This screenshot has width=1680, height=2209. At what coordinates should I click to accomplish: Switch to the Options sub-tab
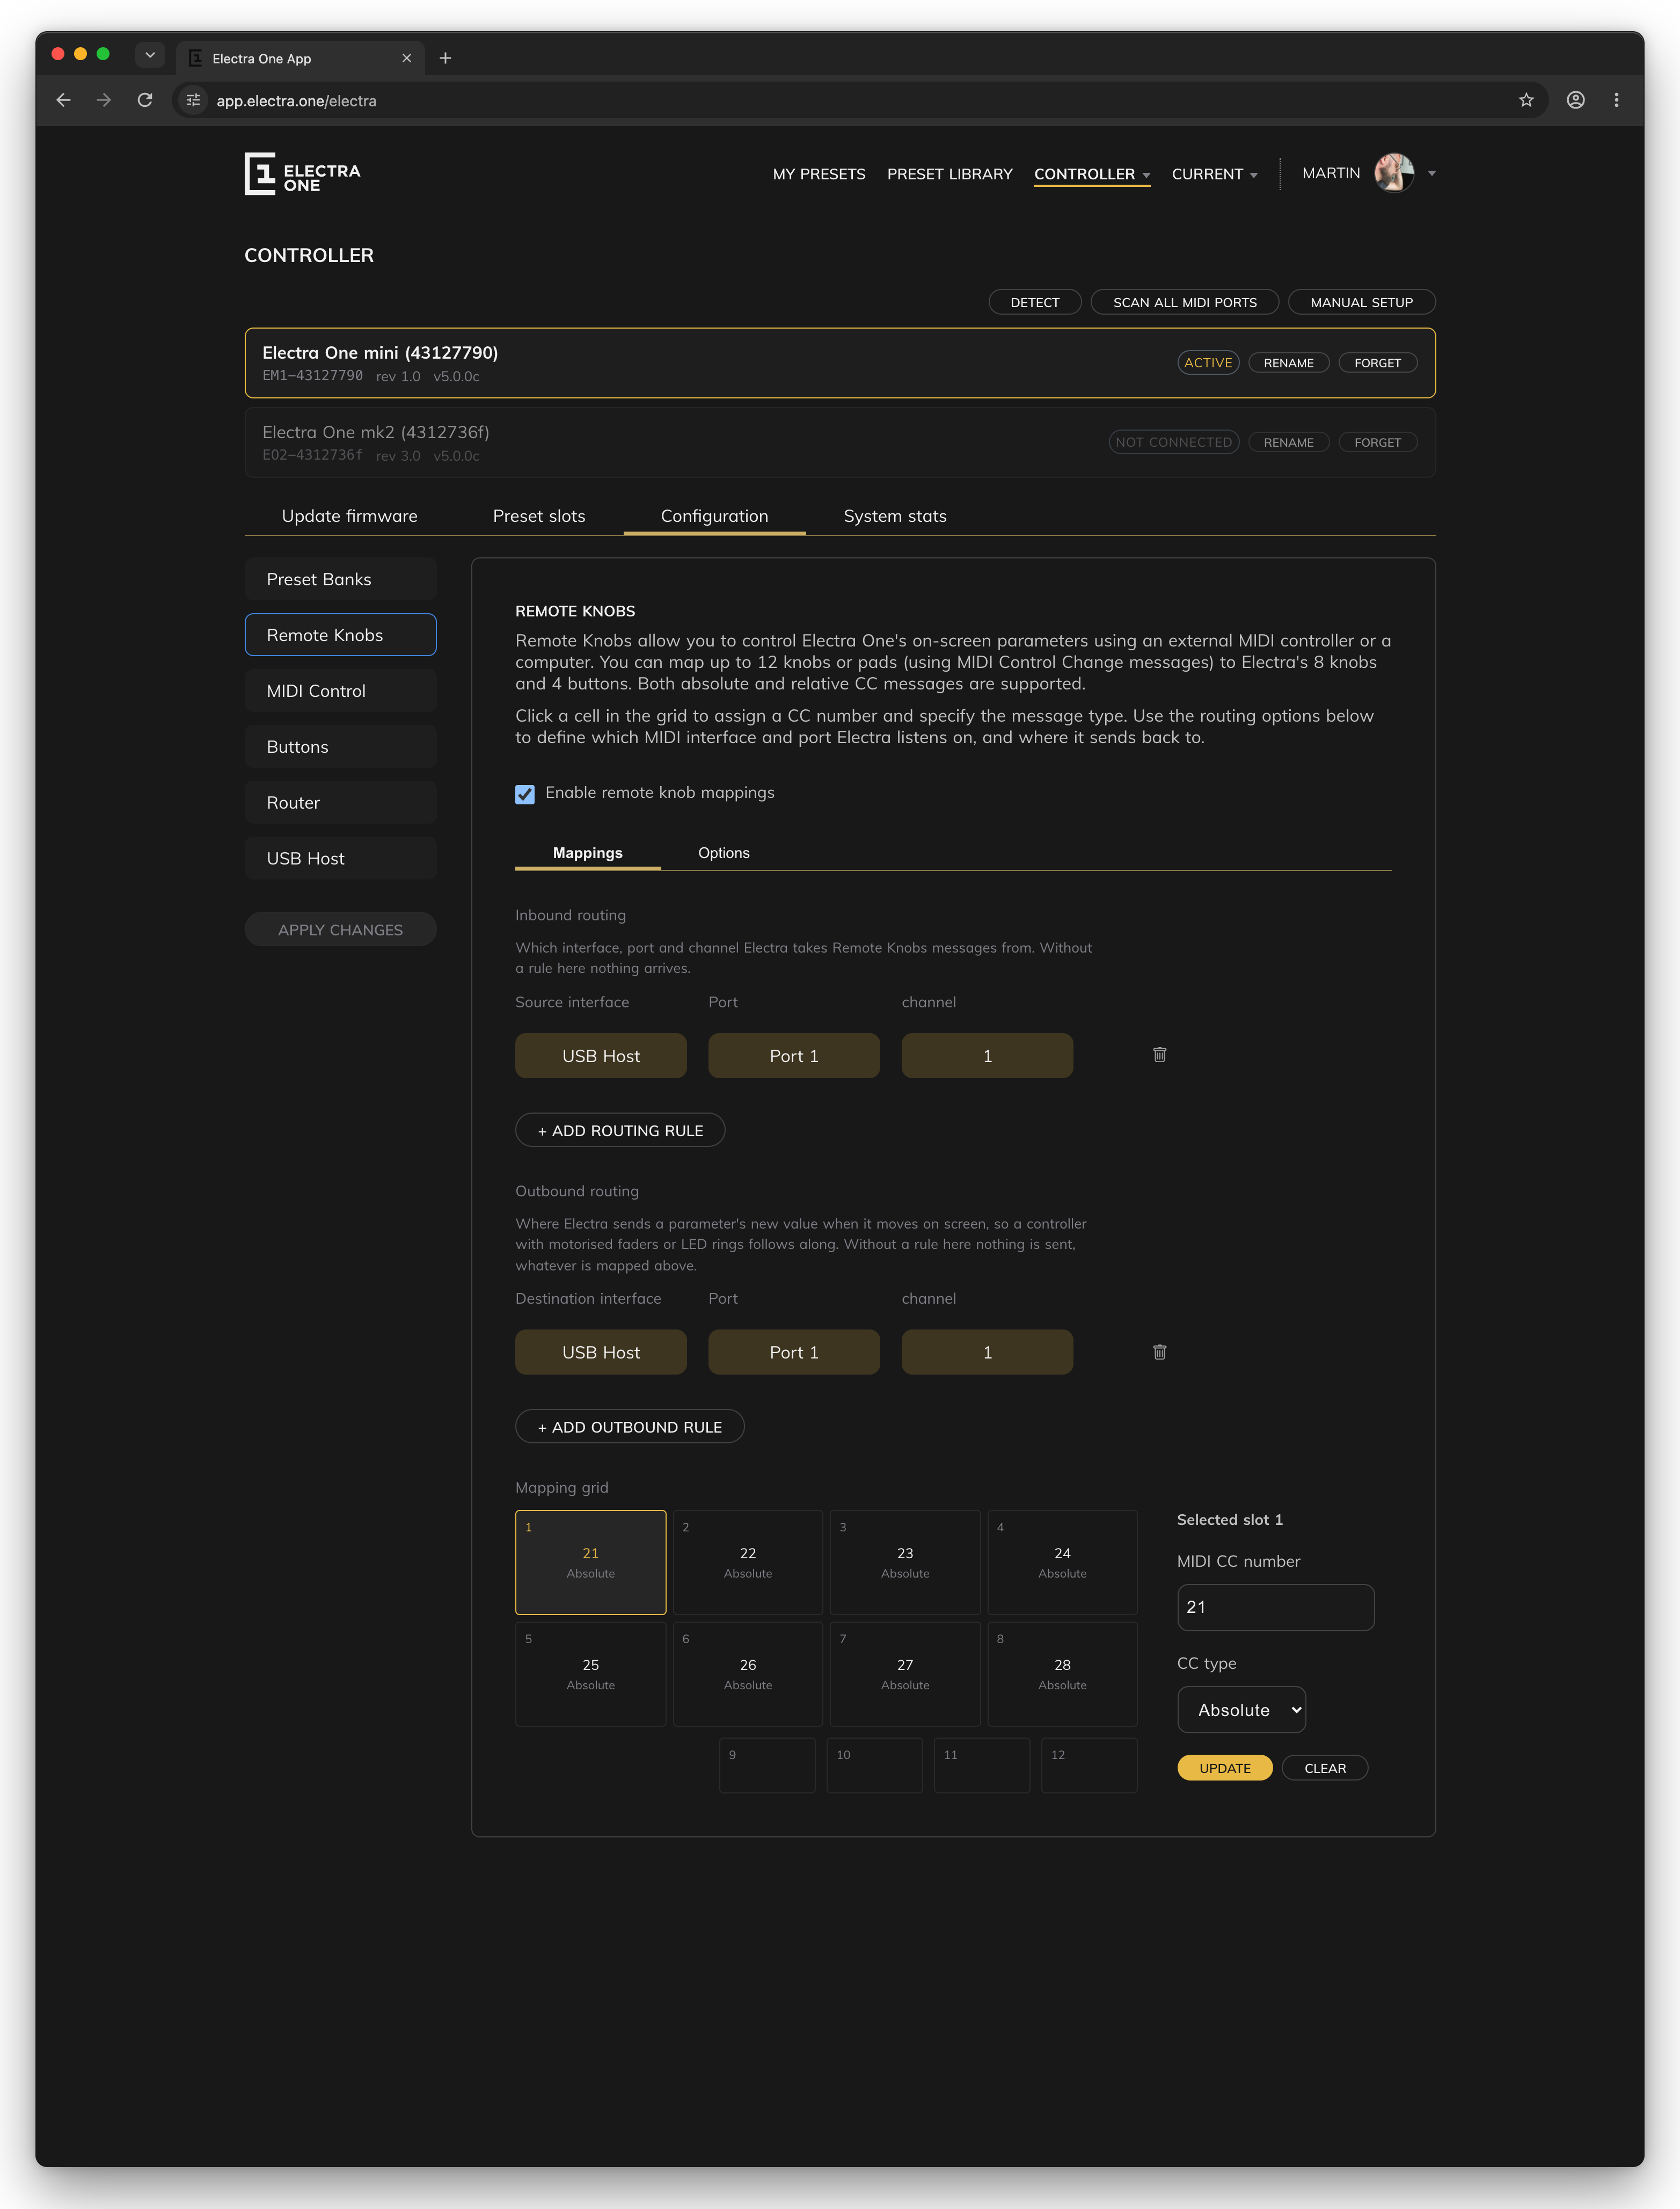[723, 852]
